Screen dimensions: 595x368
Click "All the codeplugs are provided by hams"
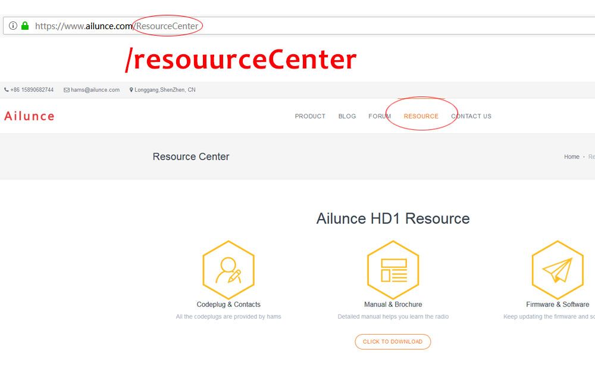pos(228,317)
